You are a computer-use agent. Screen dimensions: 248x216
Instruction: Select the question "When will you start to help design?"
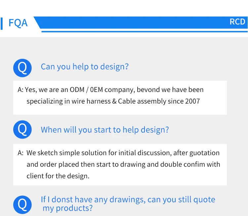point(105,130)
